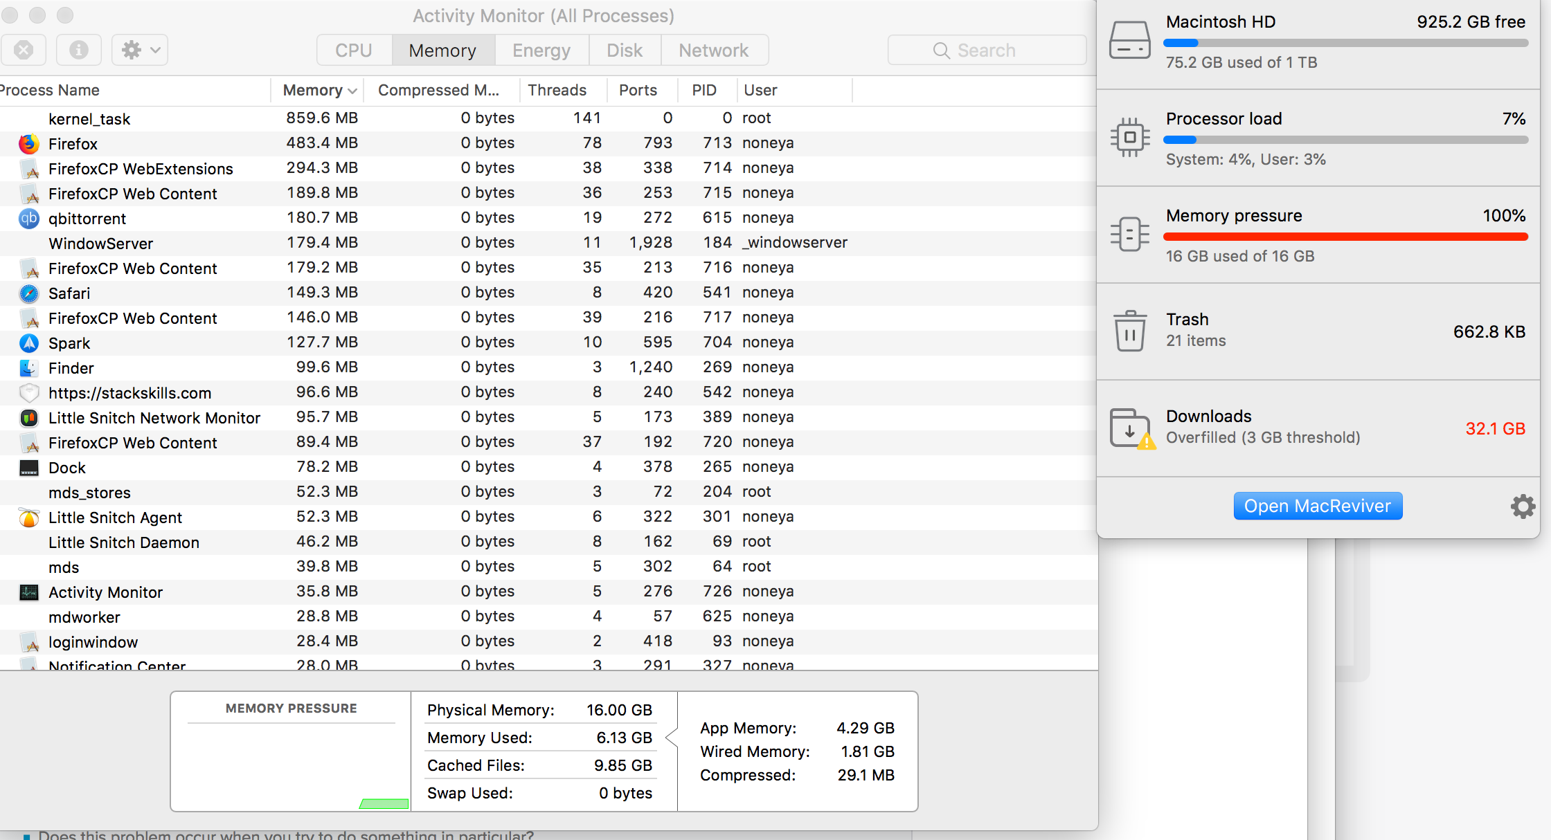Sort by PID column header
Screen dimensions: 1551x840
(x=707, y=90)
